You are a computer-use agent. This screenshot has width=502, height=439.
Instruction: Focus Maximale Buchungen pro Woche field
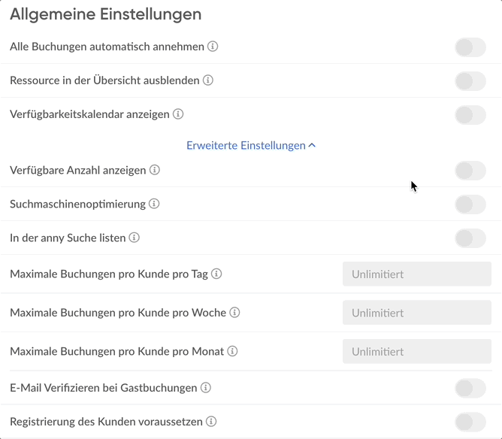pos(417,313)
